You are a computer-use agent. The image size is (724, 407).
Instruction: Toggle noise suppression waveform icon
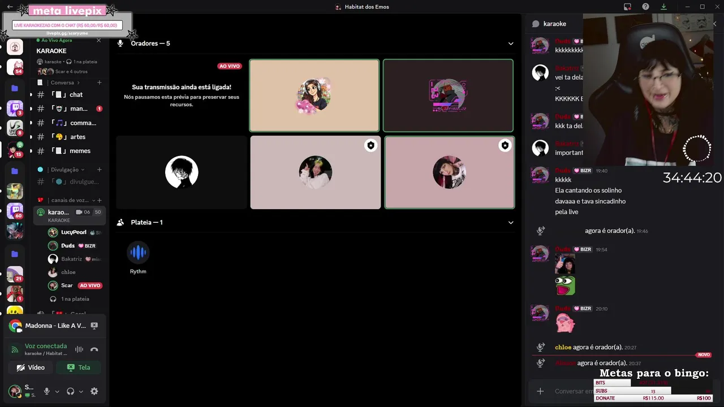click(x=79, y=349)
